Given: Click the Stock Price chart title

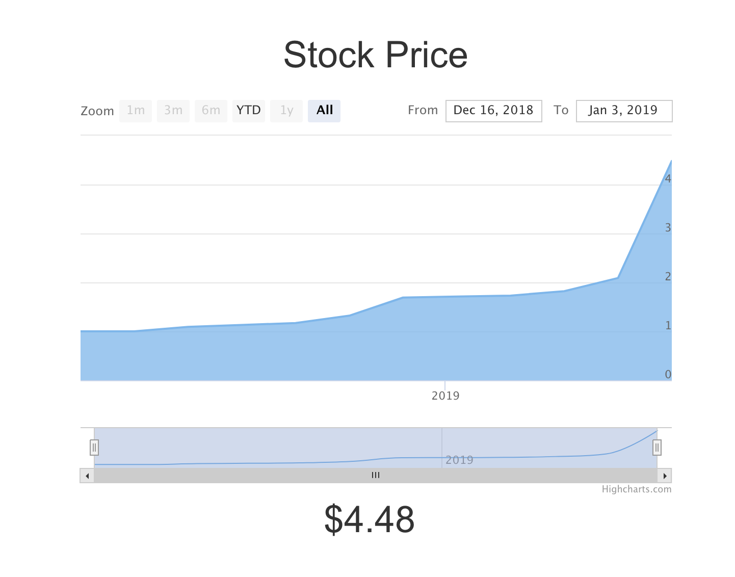Looking at the screenshot, I should tap(376, 55).
